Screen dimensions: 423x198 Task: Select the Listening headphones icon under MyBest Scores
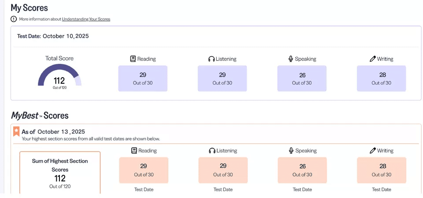click(x=212, y=150)
